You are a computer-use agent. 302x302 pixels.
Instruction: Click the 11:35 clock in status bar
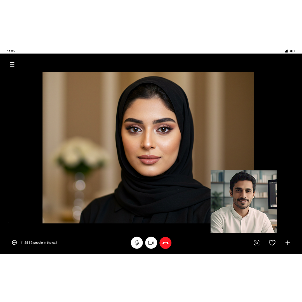(x=11, y=51)
